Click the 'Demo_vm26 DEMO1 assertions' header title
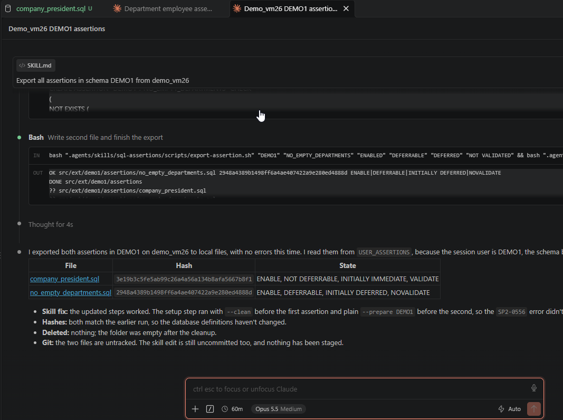The height and width of the screenshot is (420, 563). pos(57,28)
